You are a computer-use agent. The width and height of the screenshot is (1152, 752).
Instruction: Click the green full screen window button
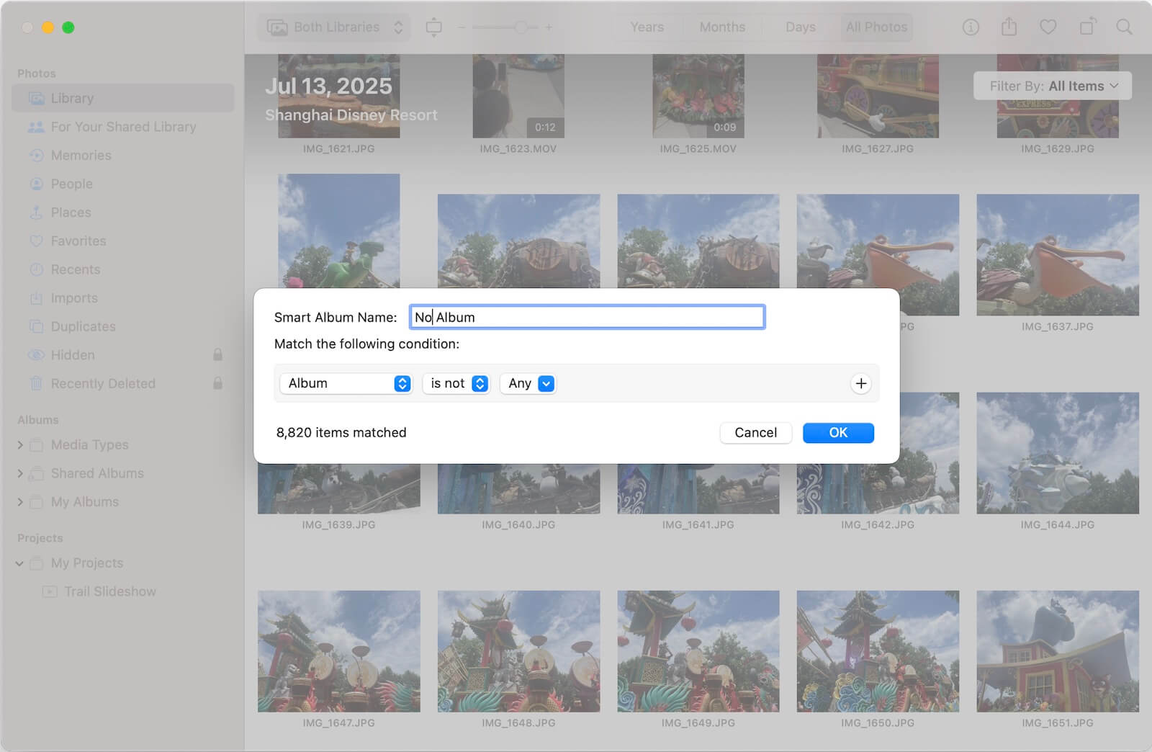coord(68,27)
